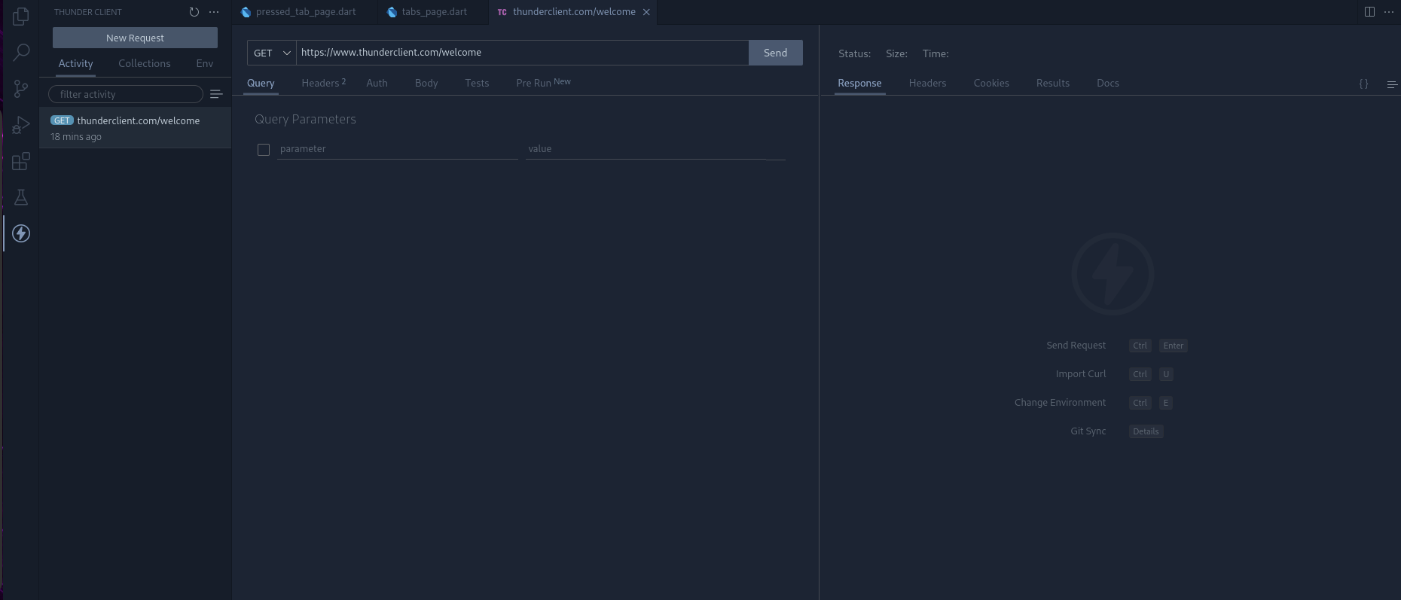Switch to the Collections tab

(x=144, y=64)
